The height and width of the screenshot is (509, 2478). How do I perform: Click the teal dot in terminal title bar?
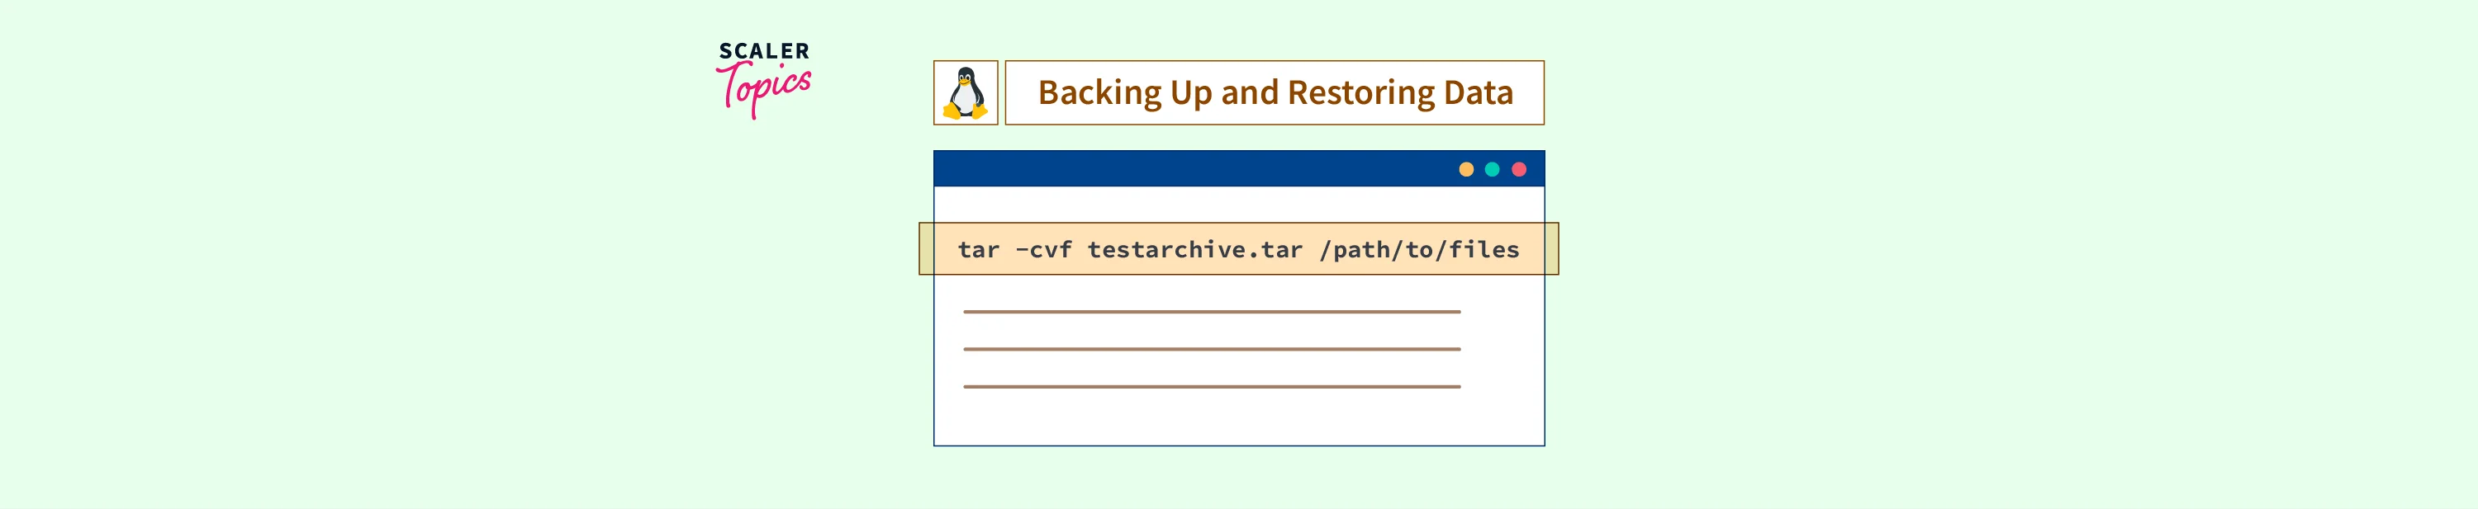point(1492,170)
